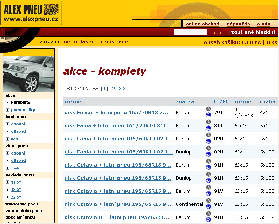Click blue hand icon in Barum Fabia 185/60R14 row
This screenshot has width=279, height=224.
(x=209, y=141)
